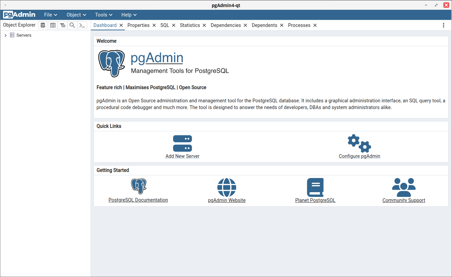Switch to the Dashboard tab
This screenshot has height=277, width=452.
click(105, 25)
